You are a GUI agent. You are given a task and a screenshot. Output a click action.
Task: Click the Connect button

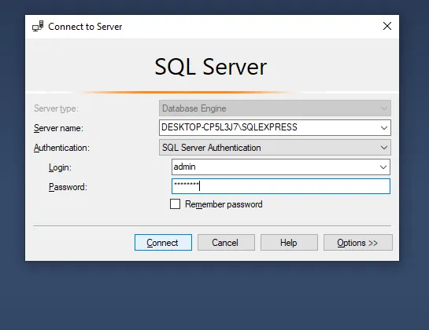click(163, 242)
